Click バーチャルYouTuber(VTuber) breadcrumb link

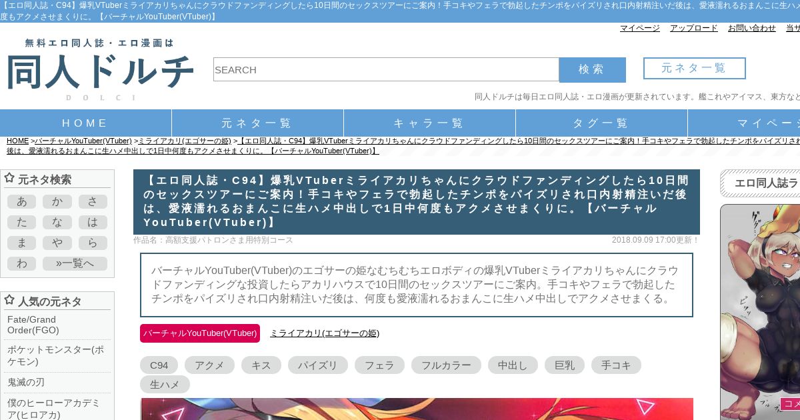coord(83,141)
